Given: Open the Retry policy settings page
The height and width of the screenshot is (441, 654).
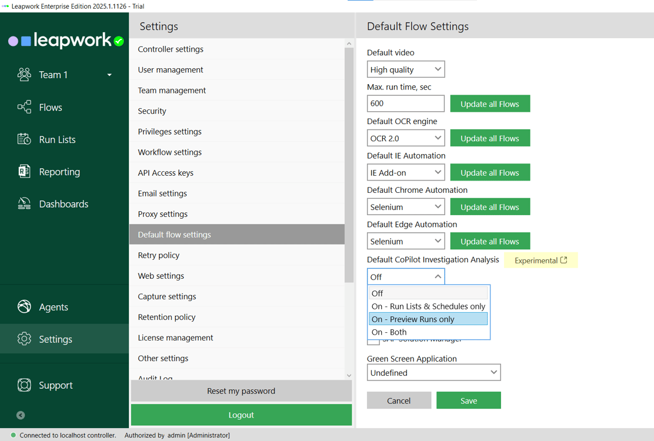Looking at the screenshot, I should pos(158,255).
